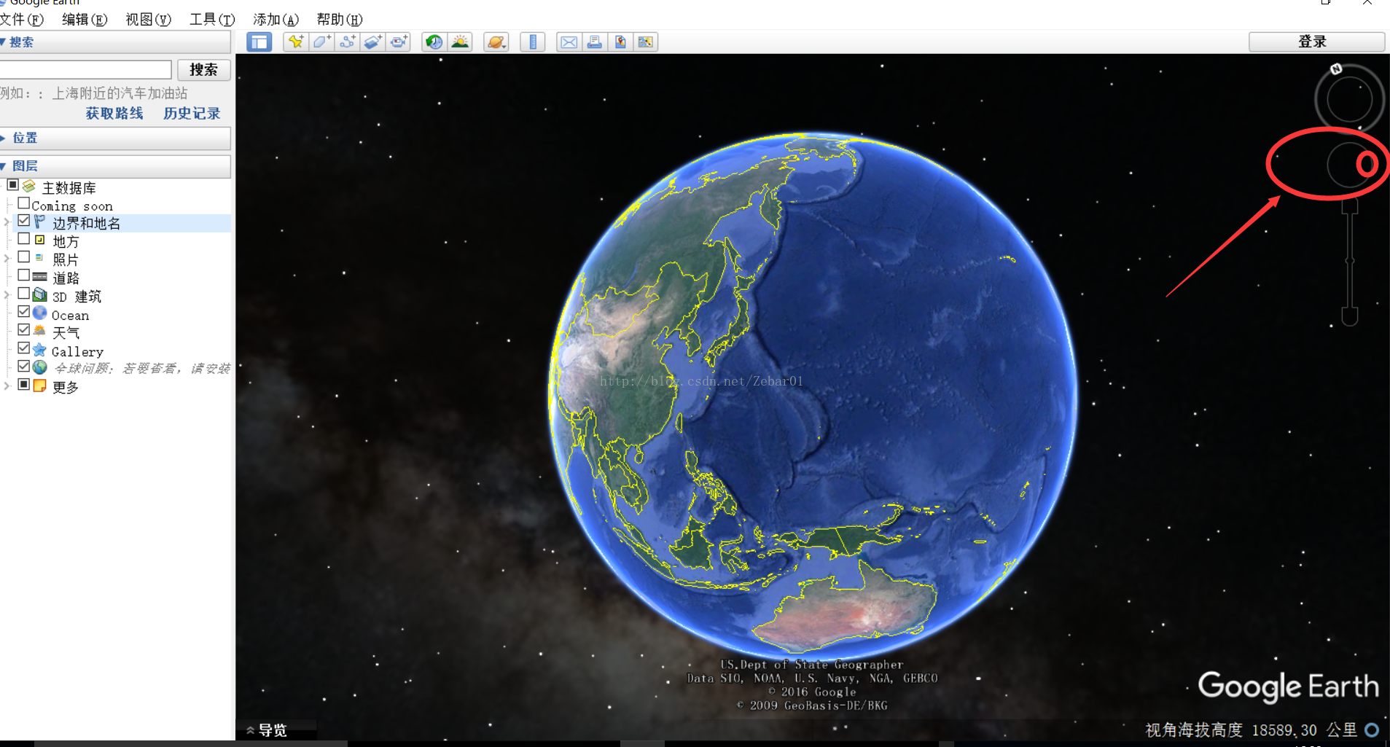Open the 添加(A) menu
The height and width of the screenshot is (747, 1390).
[x=276, y=20]
